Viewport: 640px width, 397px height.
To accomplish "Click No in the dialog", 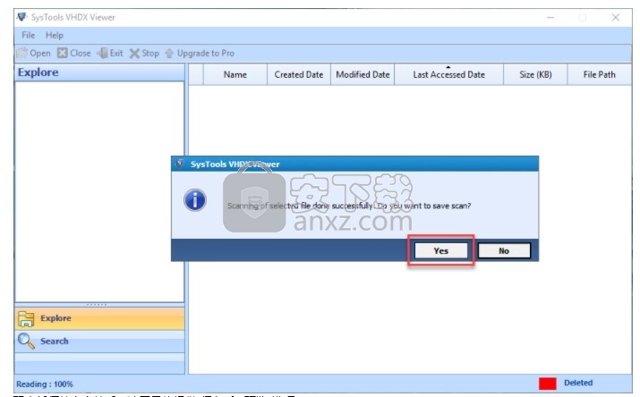I will (504, 250).
